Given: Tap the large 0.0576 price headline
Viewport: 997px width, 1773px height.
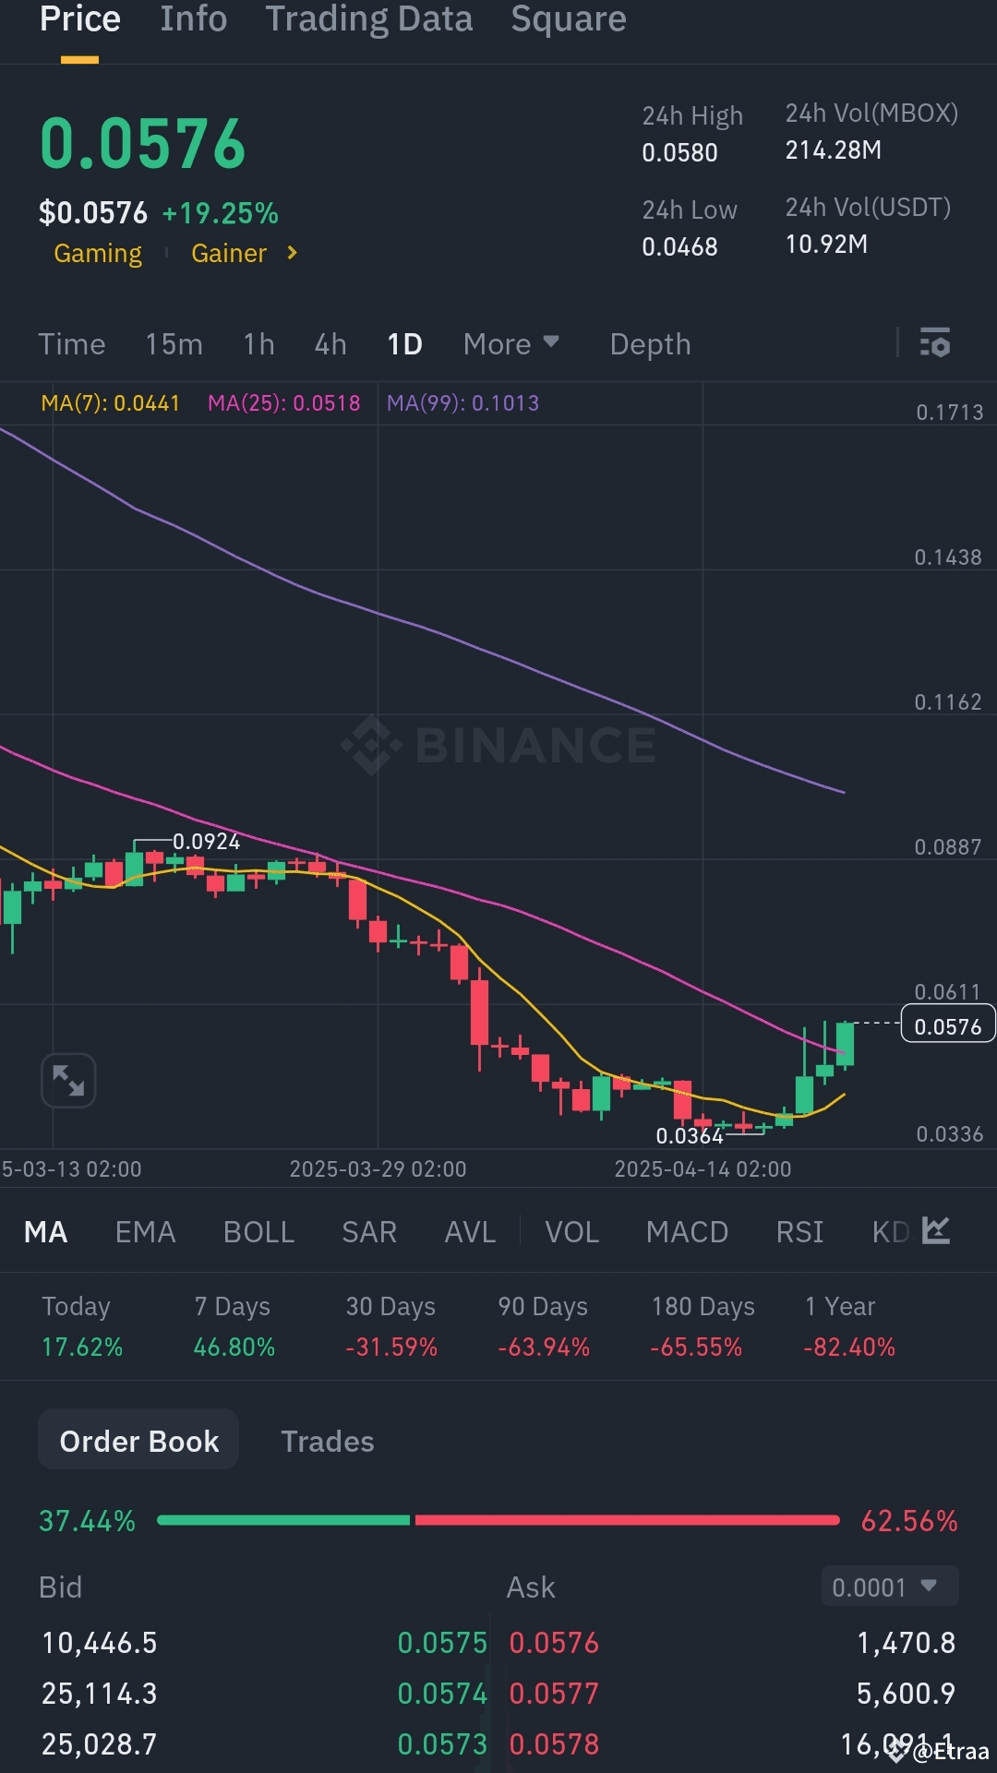Looking at the screenshot, I should (143, 145).
